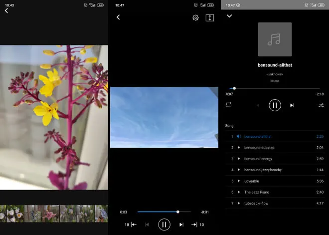329x235 pixels.
Task: Select pink flower thumbnail in filmstrip
Action: [x=50, y=214]
